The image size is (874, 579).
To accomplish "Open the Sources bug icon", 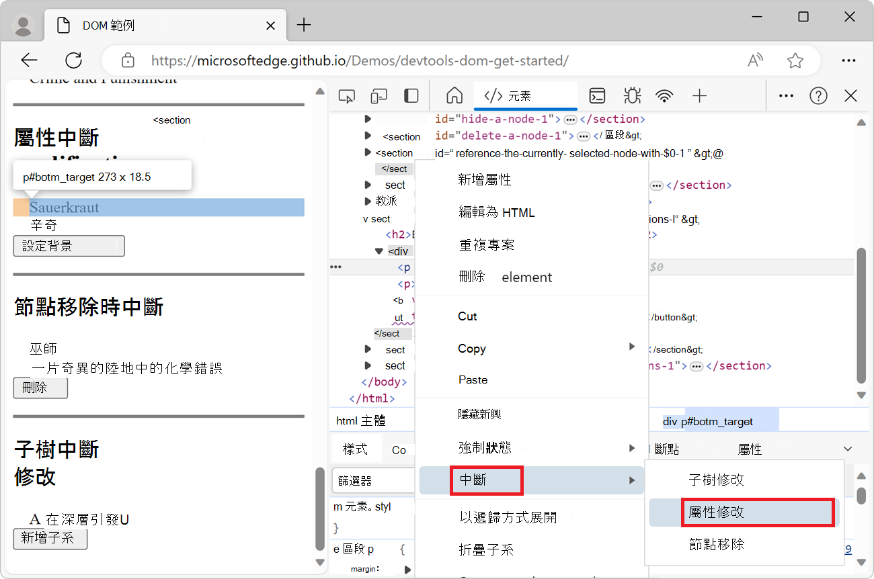I will coord(631,96).
